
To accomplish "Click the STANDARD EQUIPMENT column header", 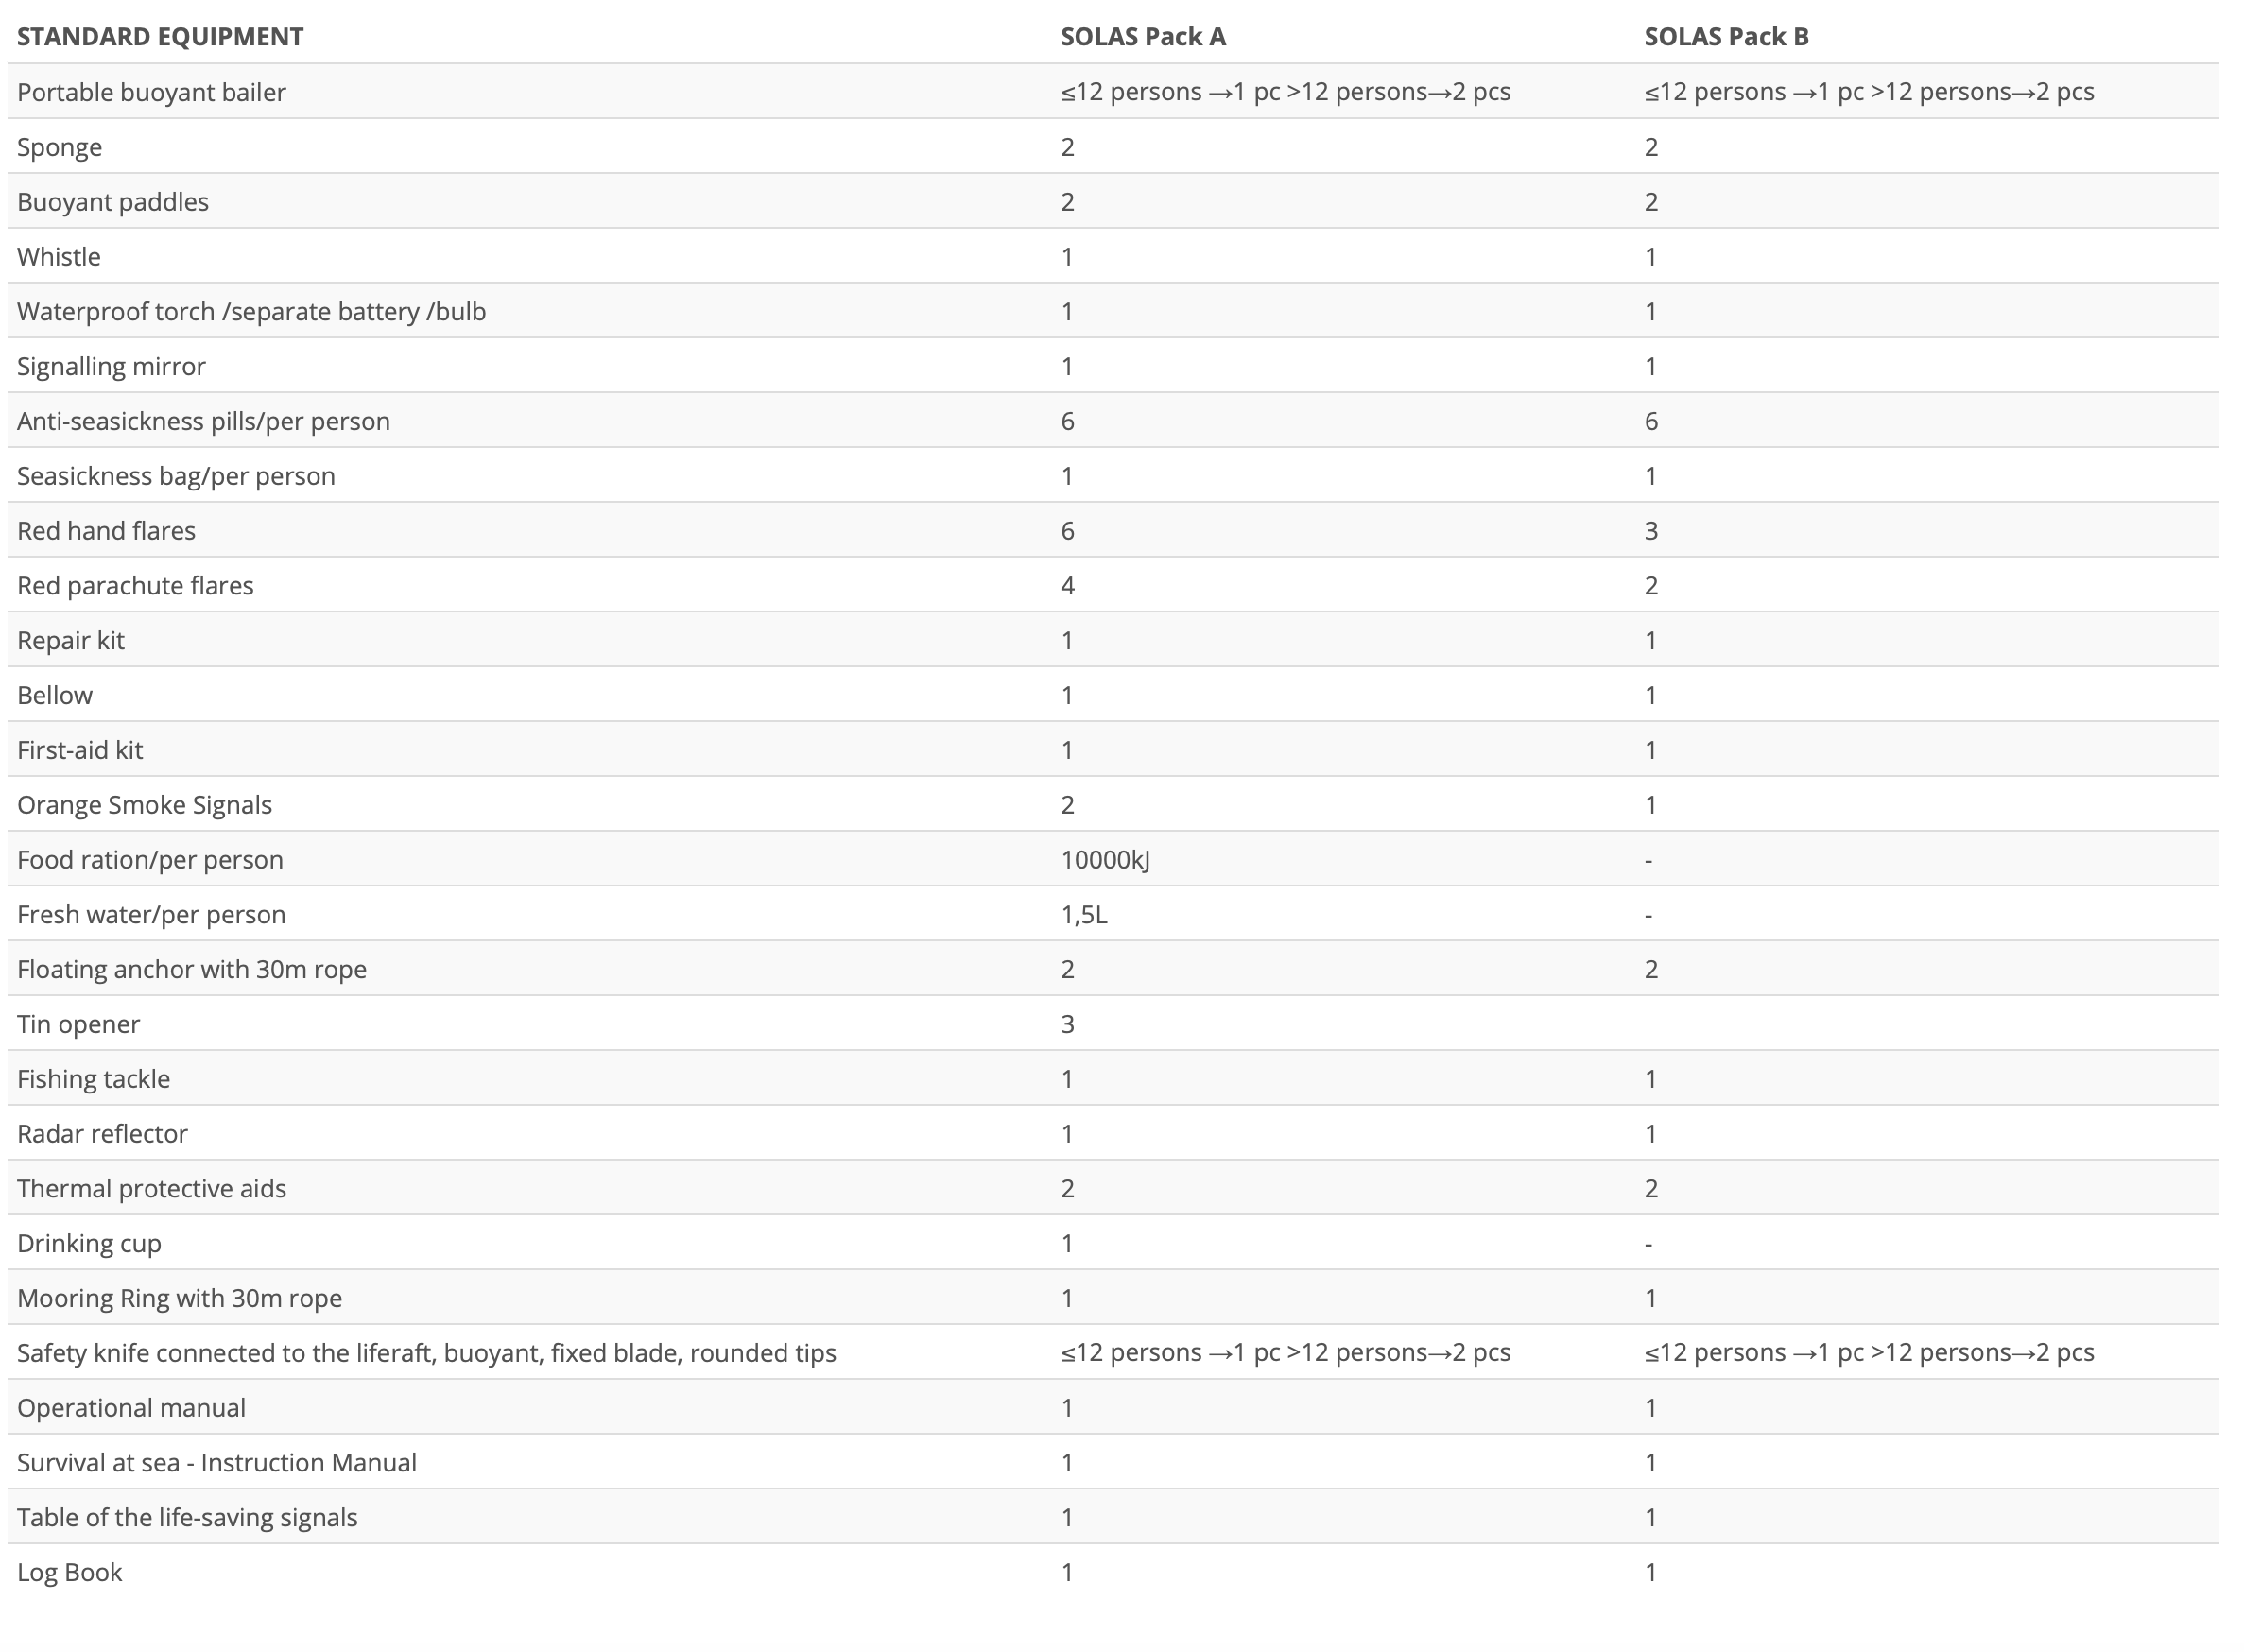I will pos(160,37).
